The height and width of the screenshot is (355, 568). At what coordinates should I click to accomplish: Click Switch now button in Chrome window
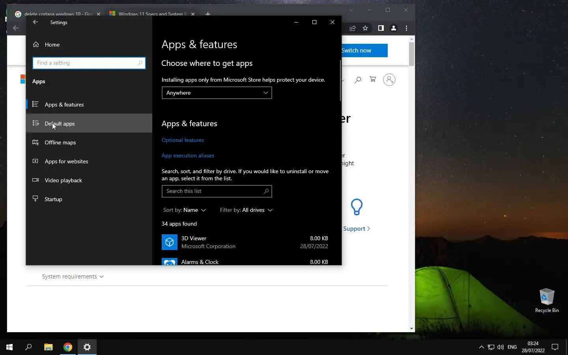364,50
